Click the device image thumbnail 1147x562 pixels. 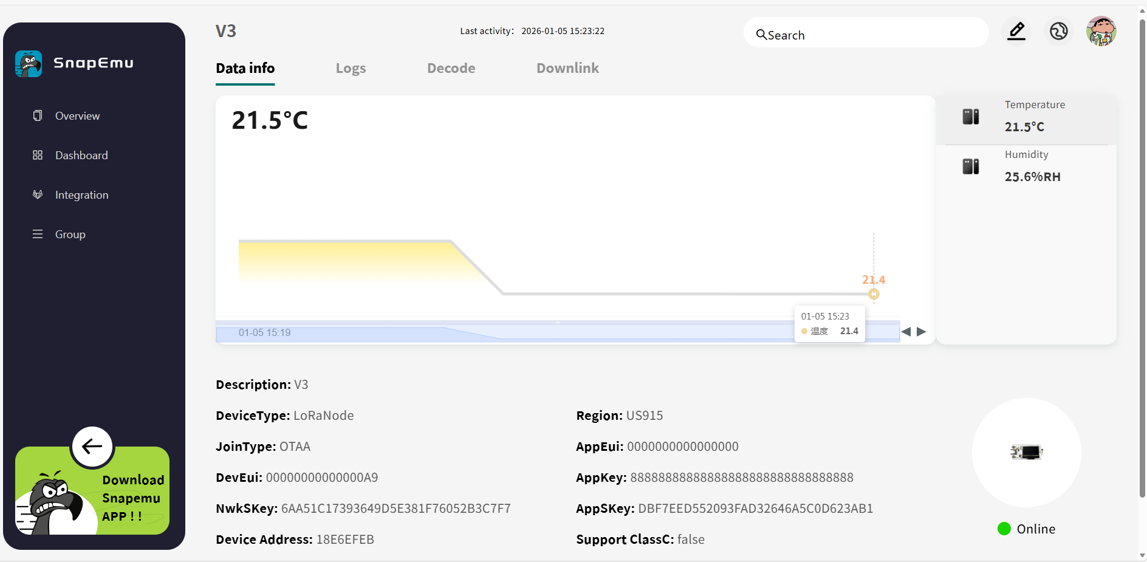[x=1026, y=452]
